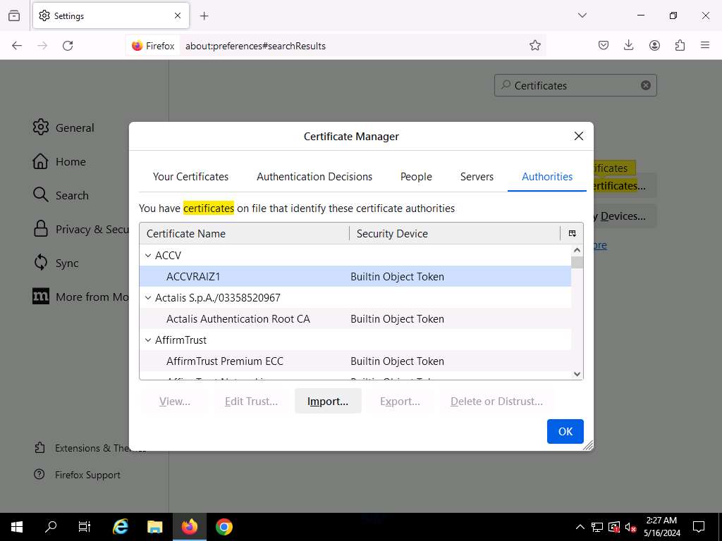Reload the page with the refresh icon
This screenshot has height=541, width=722.
[68, 46]
